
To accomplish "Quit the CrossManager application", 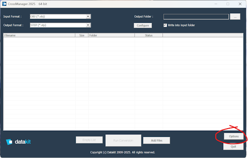I will click(x=233, y=146).
